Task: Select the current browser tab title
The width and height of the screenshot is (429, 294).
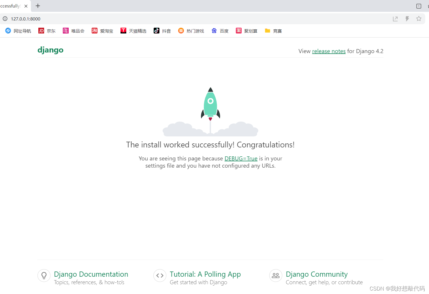Action: pos(10,6)
